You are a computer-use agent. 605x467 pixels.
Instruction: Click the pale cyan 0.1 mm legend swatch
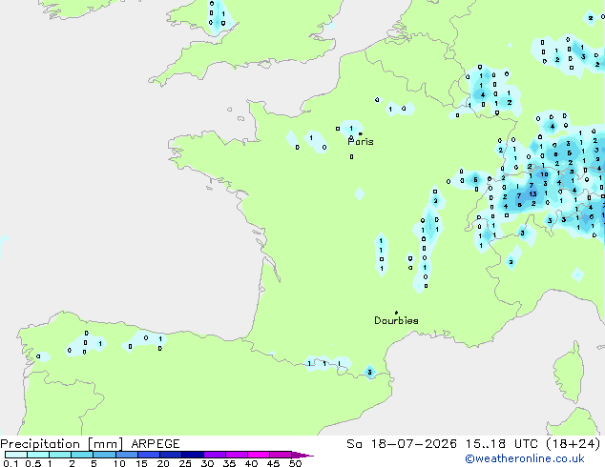pyautogui.click(x=16, y=455)
